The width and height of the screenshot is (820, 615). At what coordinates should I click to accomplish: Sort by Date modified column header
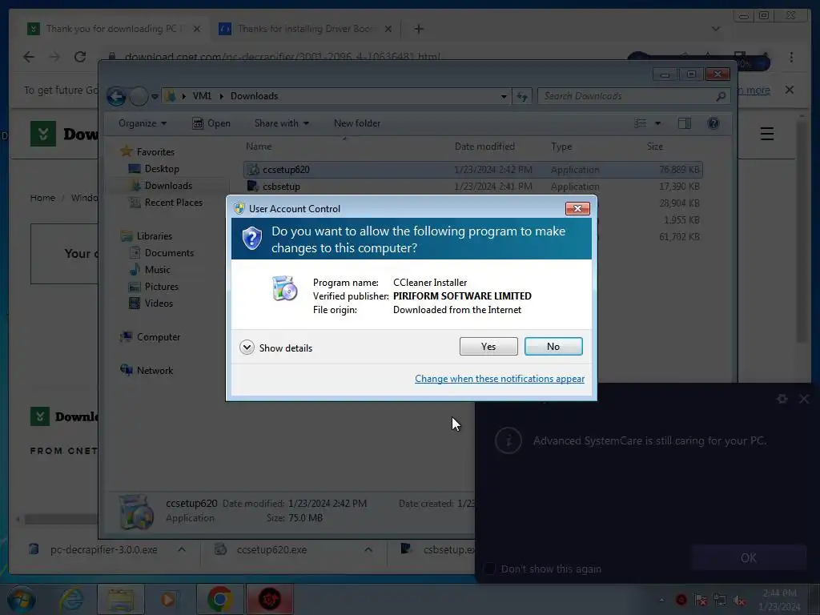(x=484, y=147)
